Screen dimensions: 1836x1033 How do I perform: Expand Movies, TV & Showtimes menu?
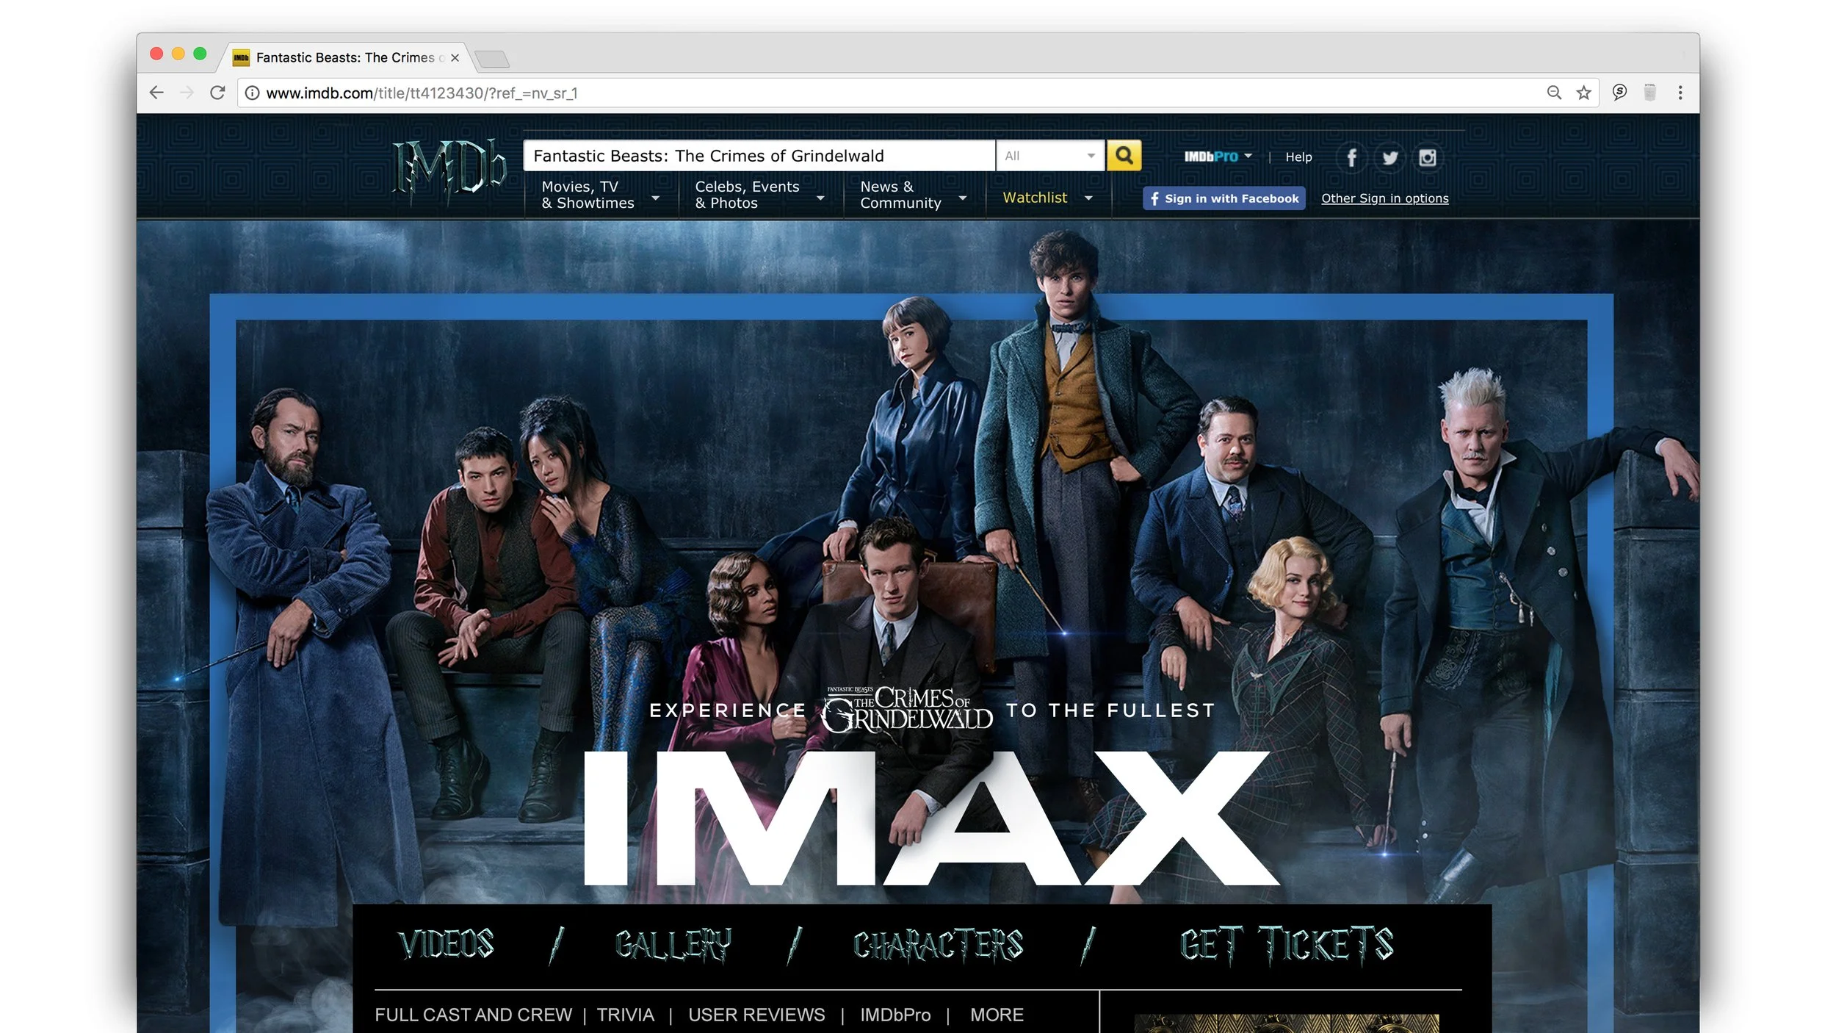pos(601,195)
